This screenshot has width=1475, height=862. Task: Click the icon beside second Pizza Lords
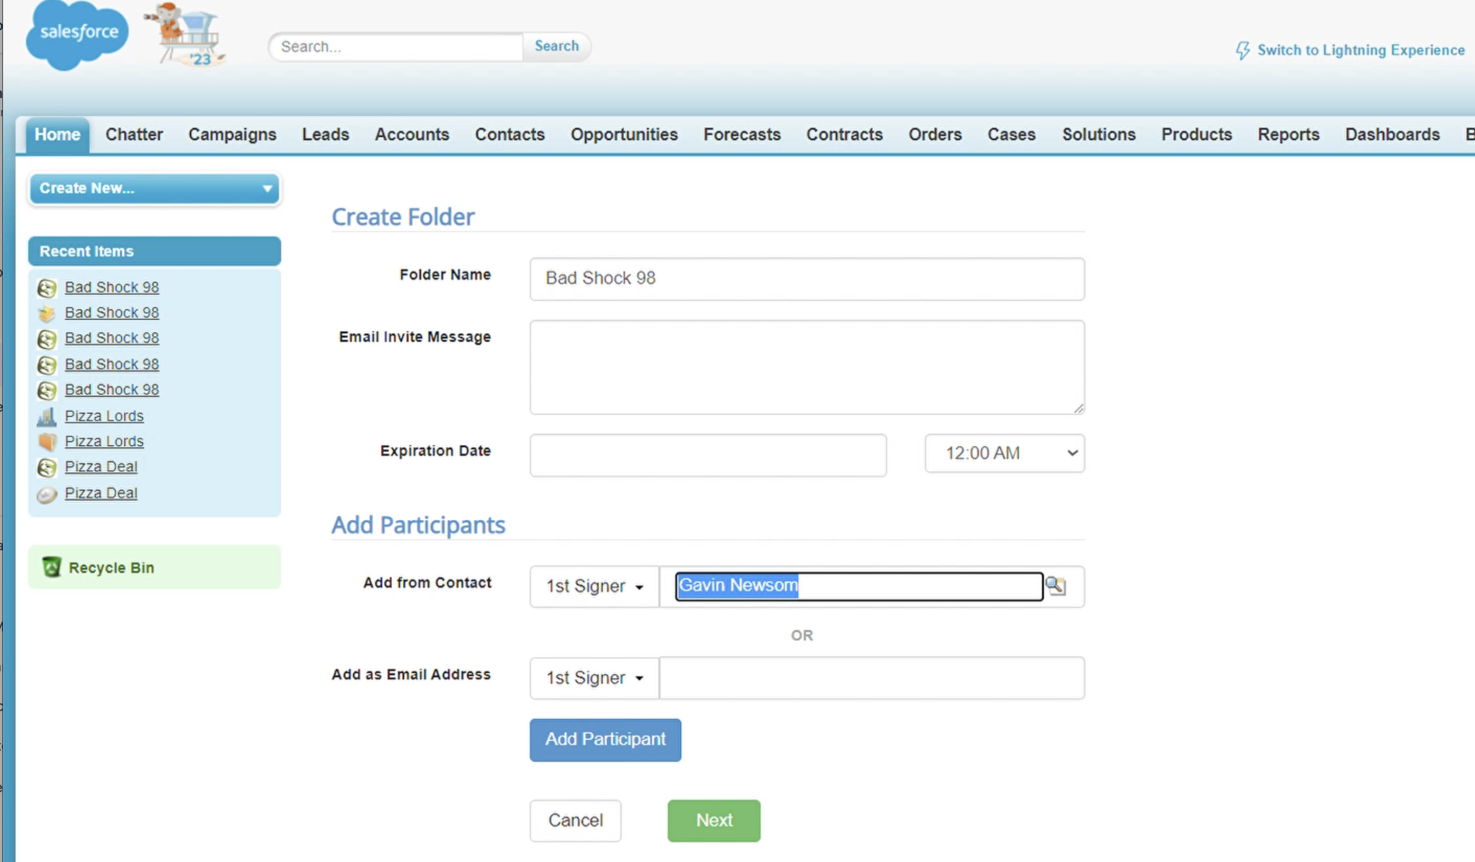click(47, 442)
